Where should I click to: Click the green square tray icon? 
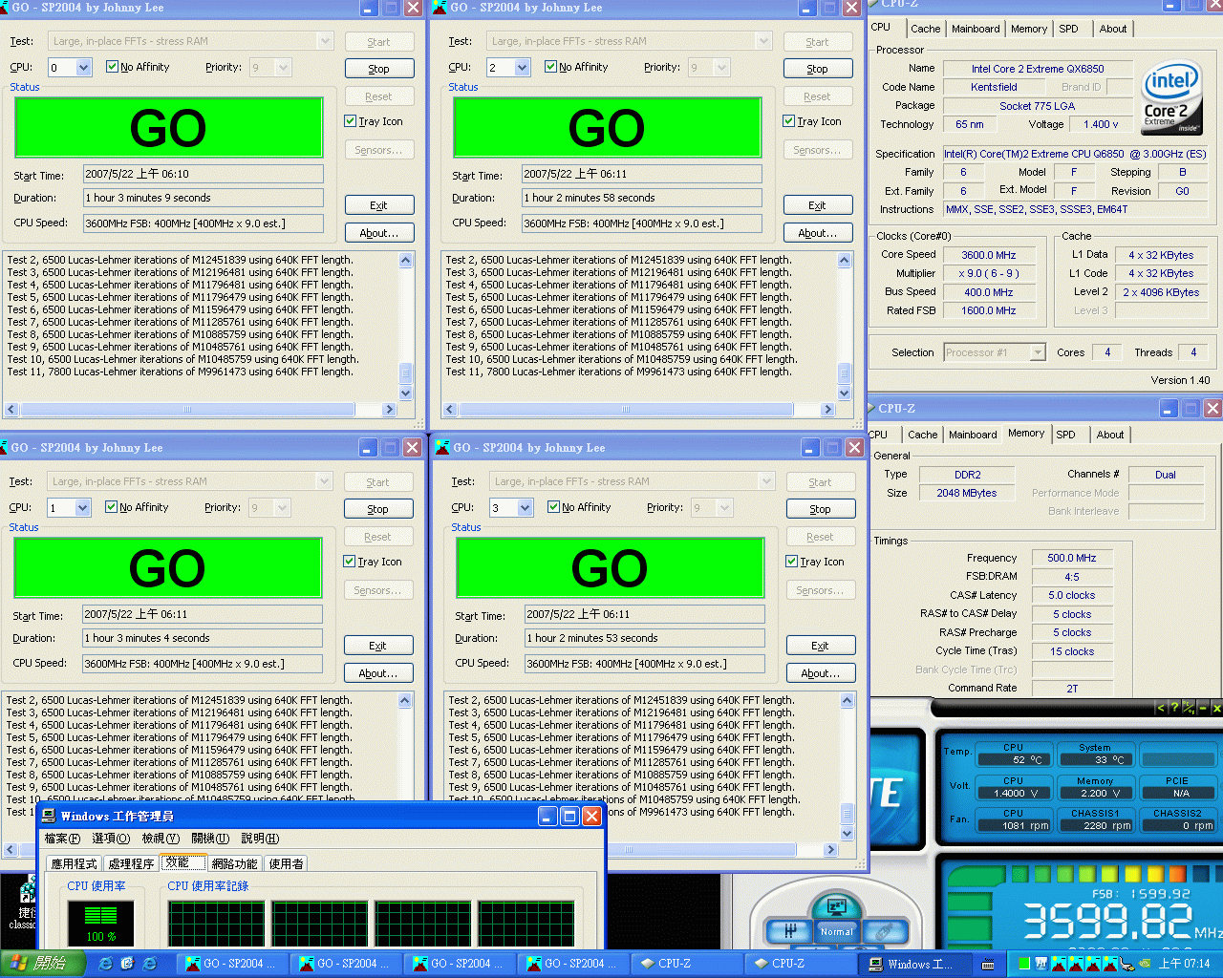(1024, 964)
